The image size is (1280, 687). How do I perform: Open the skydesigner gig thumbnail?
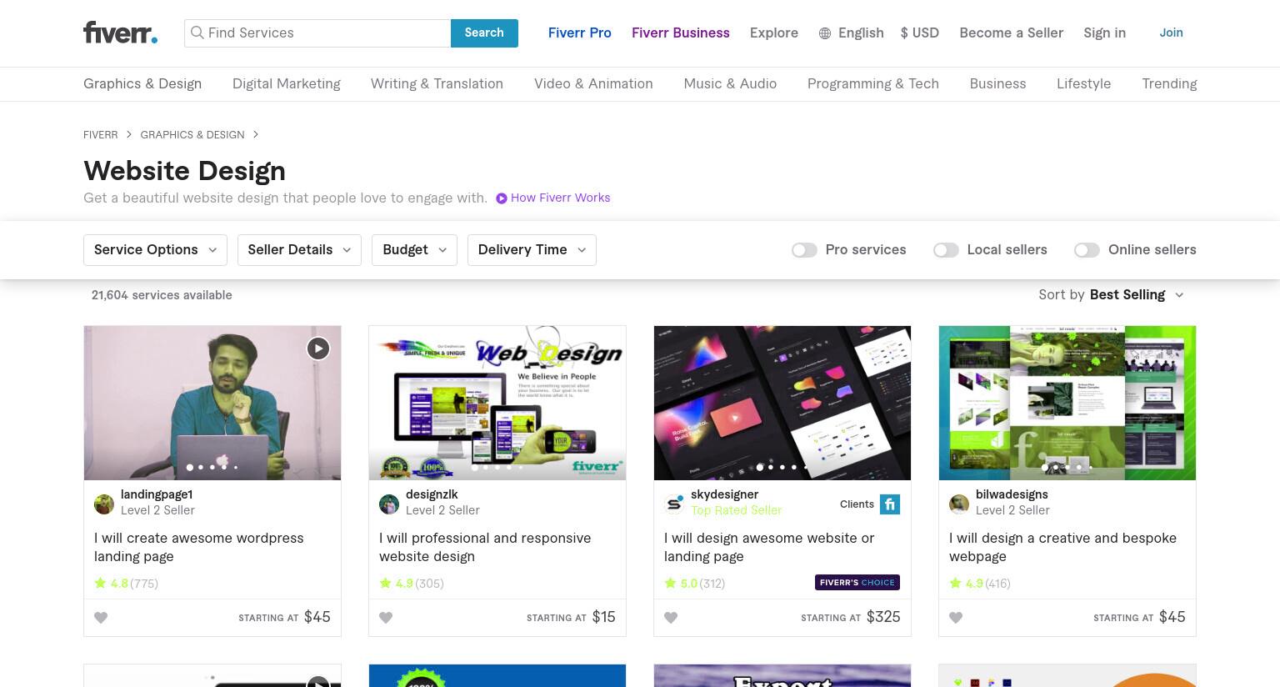click(782, 403)
